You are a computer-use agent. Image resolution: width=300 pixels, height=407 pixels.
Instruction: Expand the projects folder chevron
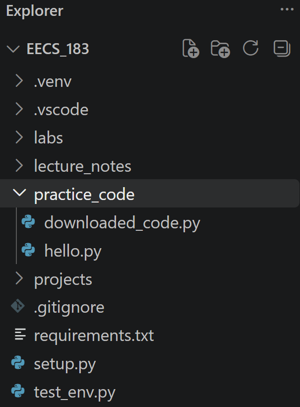coord(19,278)
